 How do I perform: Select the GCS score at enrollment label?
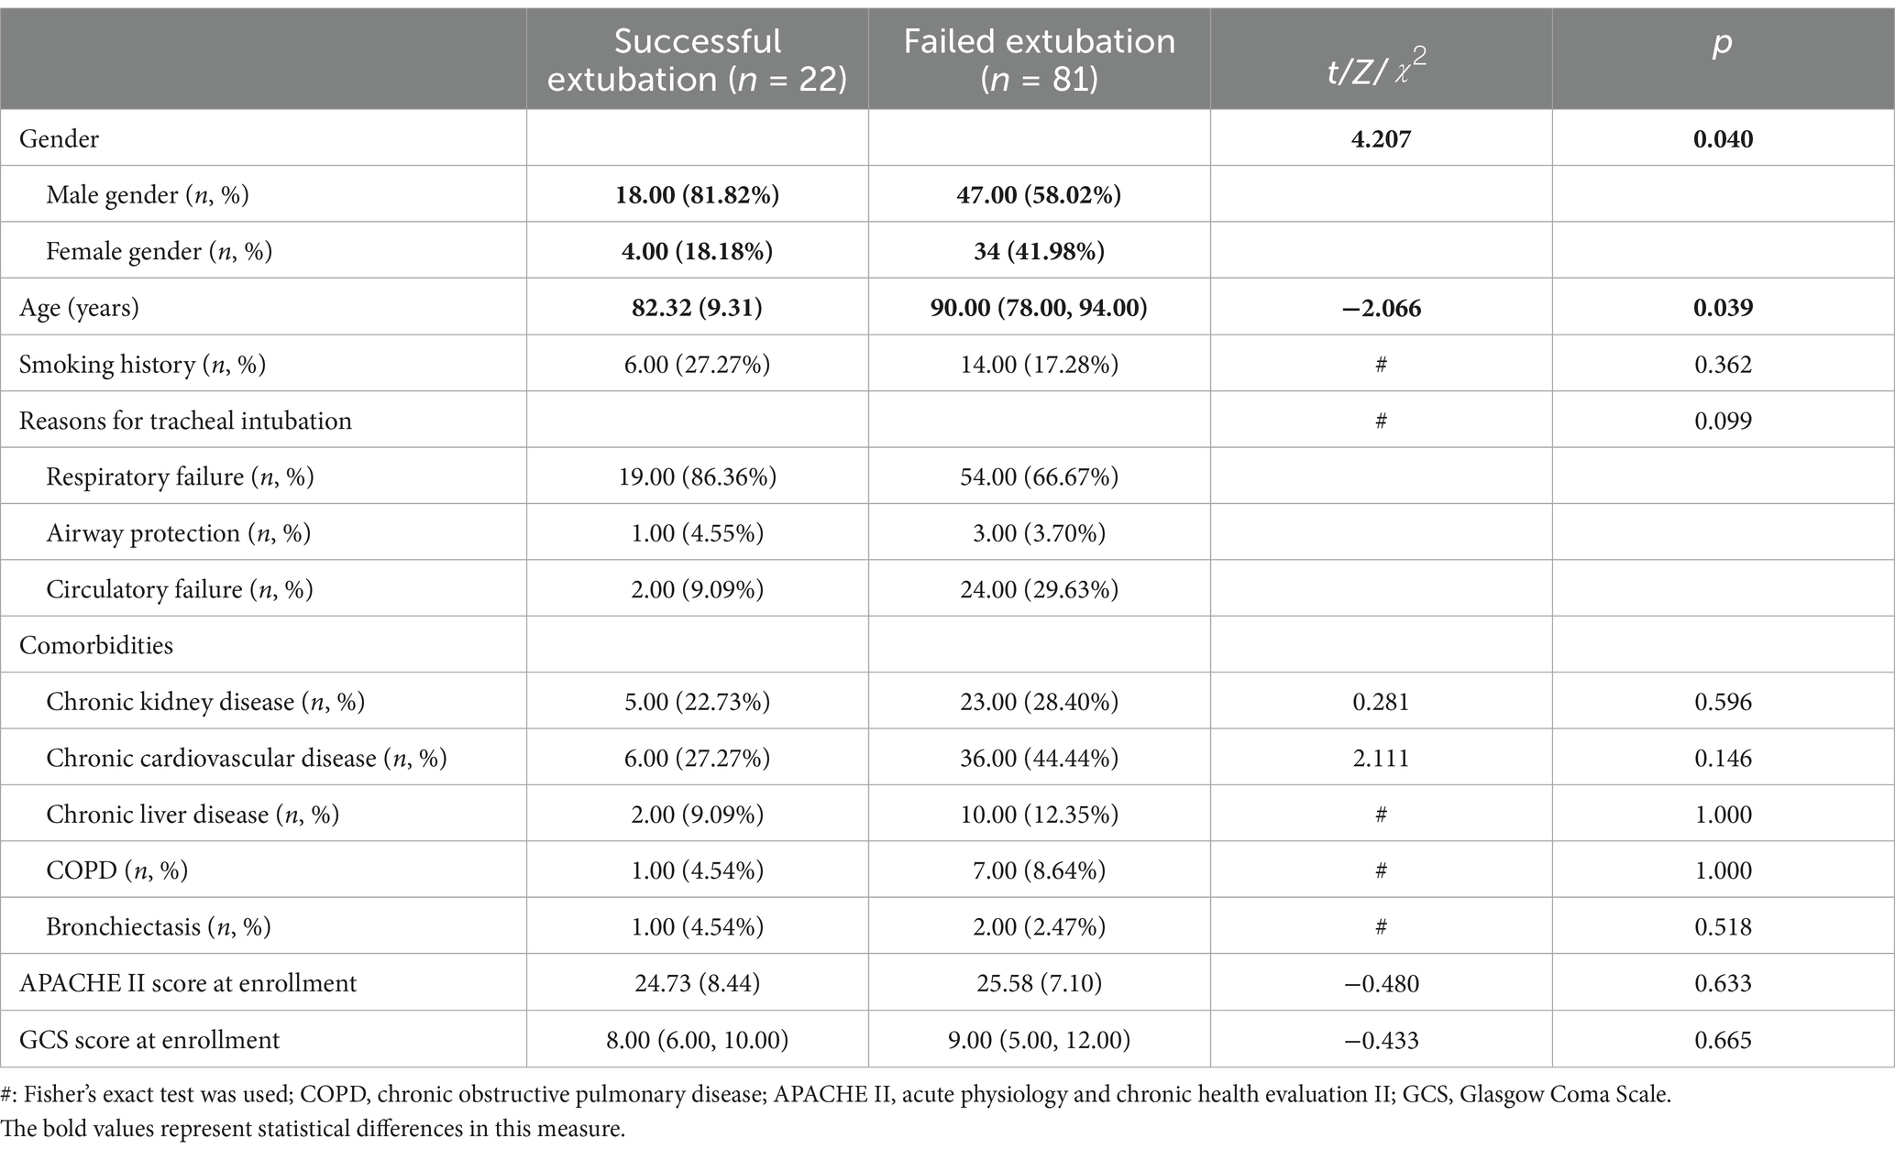149,1041
